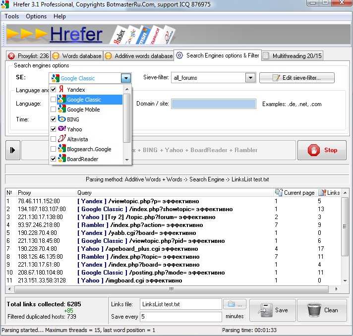Select row with proxy 213.151.33.58:3128

(x=174, y=280)
